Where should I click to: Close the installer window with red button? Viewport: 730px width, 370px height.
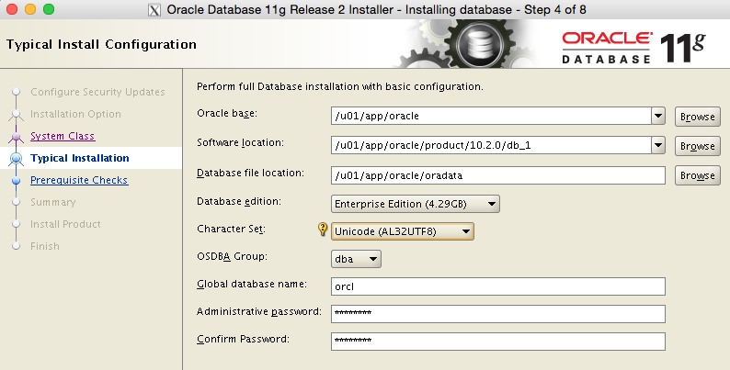point(12,9)
